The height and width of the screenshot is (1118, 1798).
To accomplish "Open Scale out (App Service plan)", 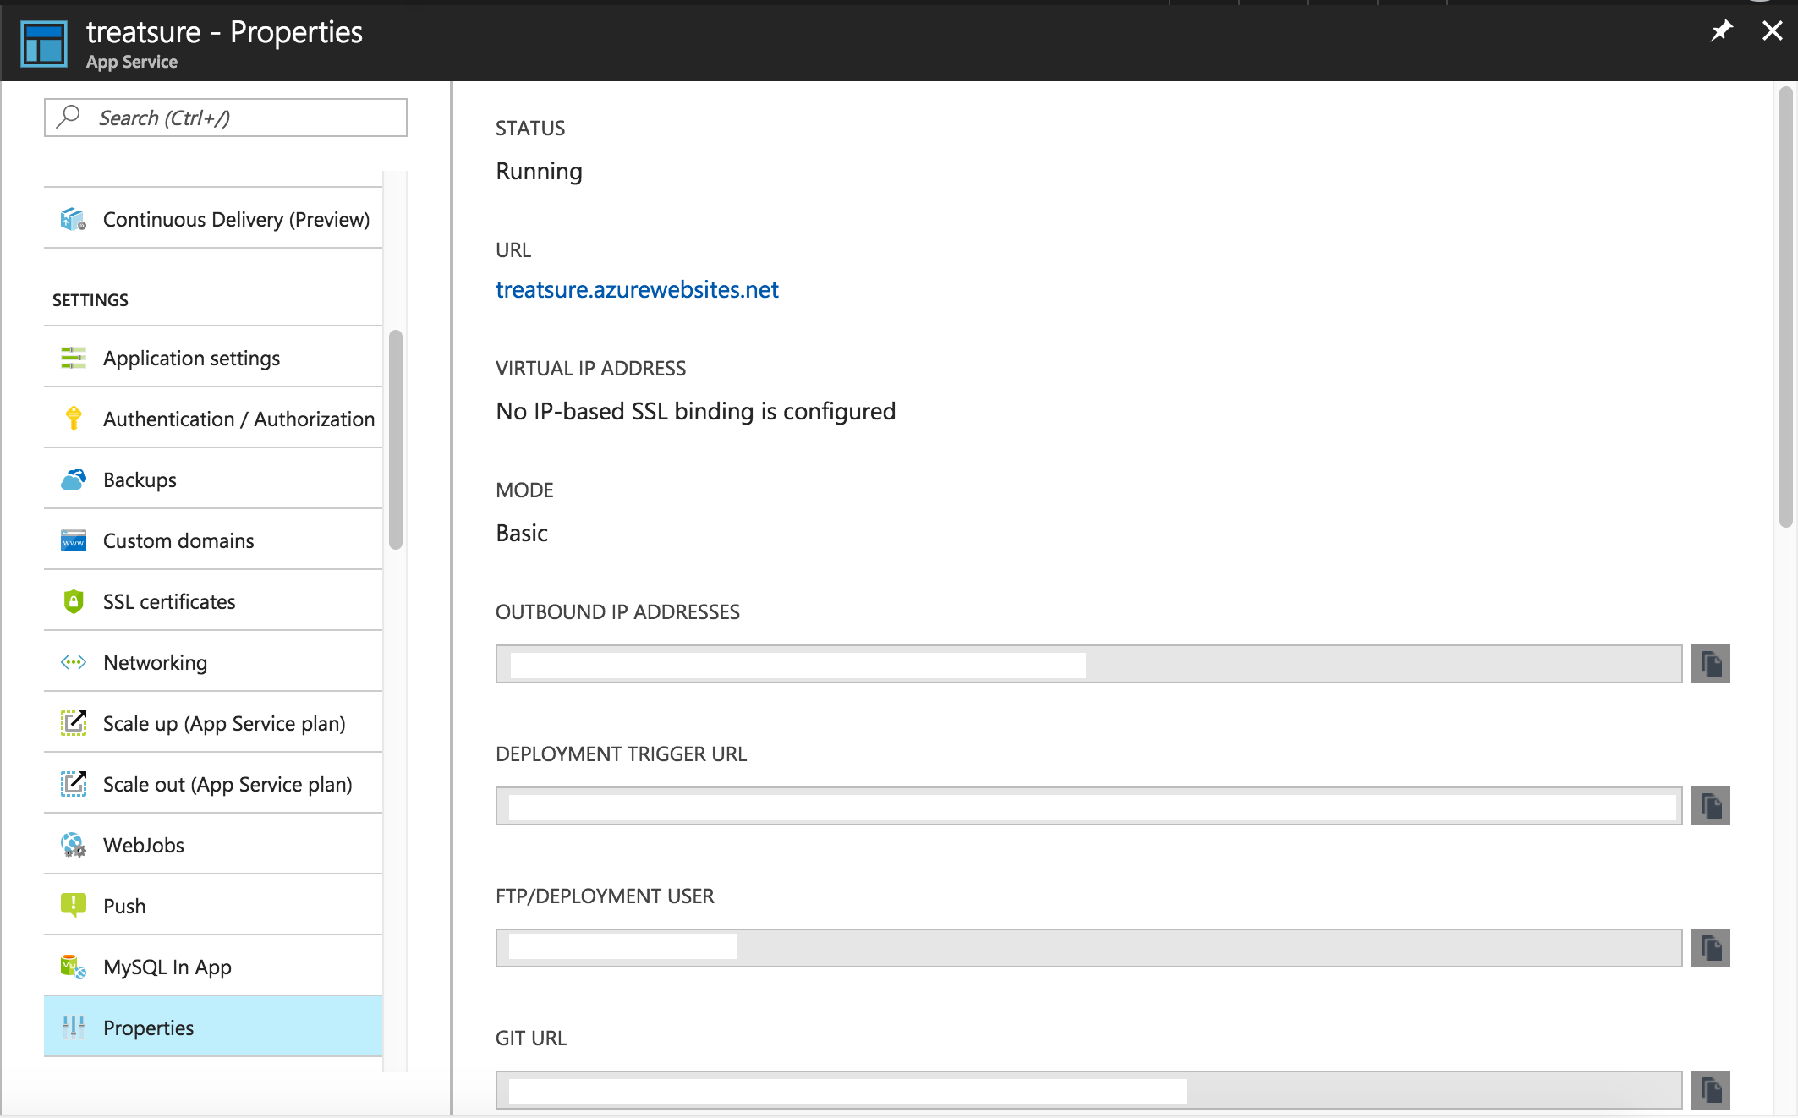I will coord(213,784).
